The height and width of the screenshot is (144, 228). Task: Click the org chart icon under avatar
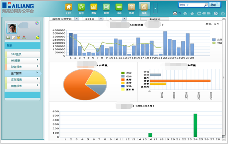tap(24, 37)
